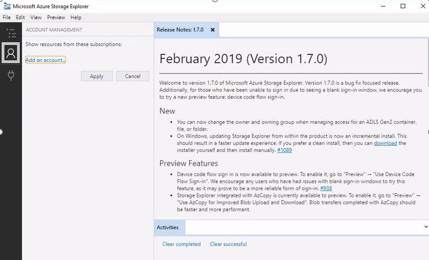Click 'Show resources from these subscriptions' text
The width and height of the screenshot is (429, 260).
click(x=74, y=44)
